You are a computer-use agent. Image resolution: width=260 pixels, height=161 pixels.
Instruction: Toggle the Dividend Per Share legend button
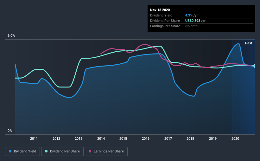pos(62,151)
